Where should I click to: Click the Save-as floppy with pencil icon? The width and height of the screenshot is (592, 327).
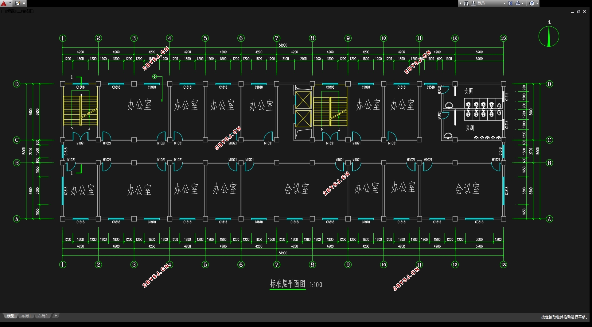tap(18, 3)
